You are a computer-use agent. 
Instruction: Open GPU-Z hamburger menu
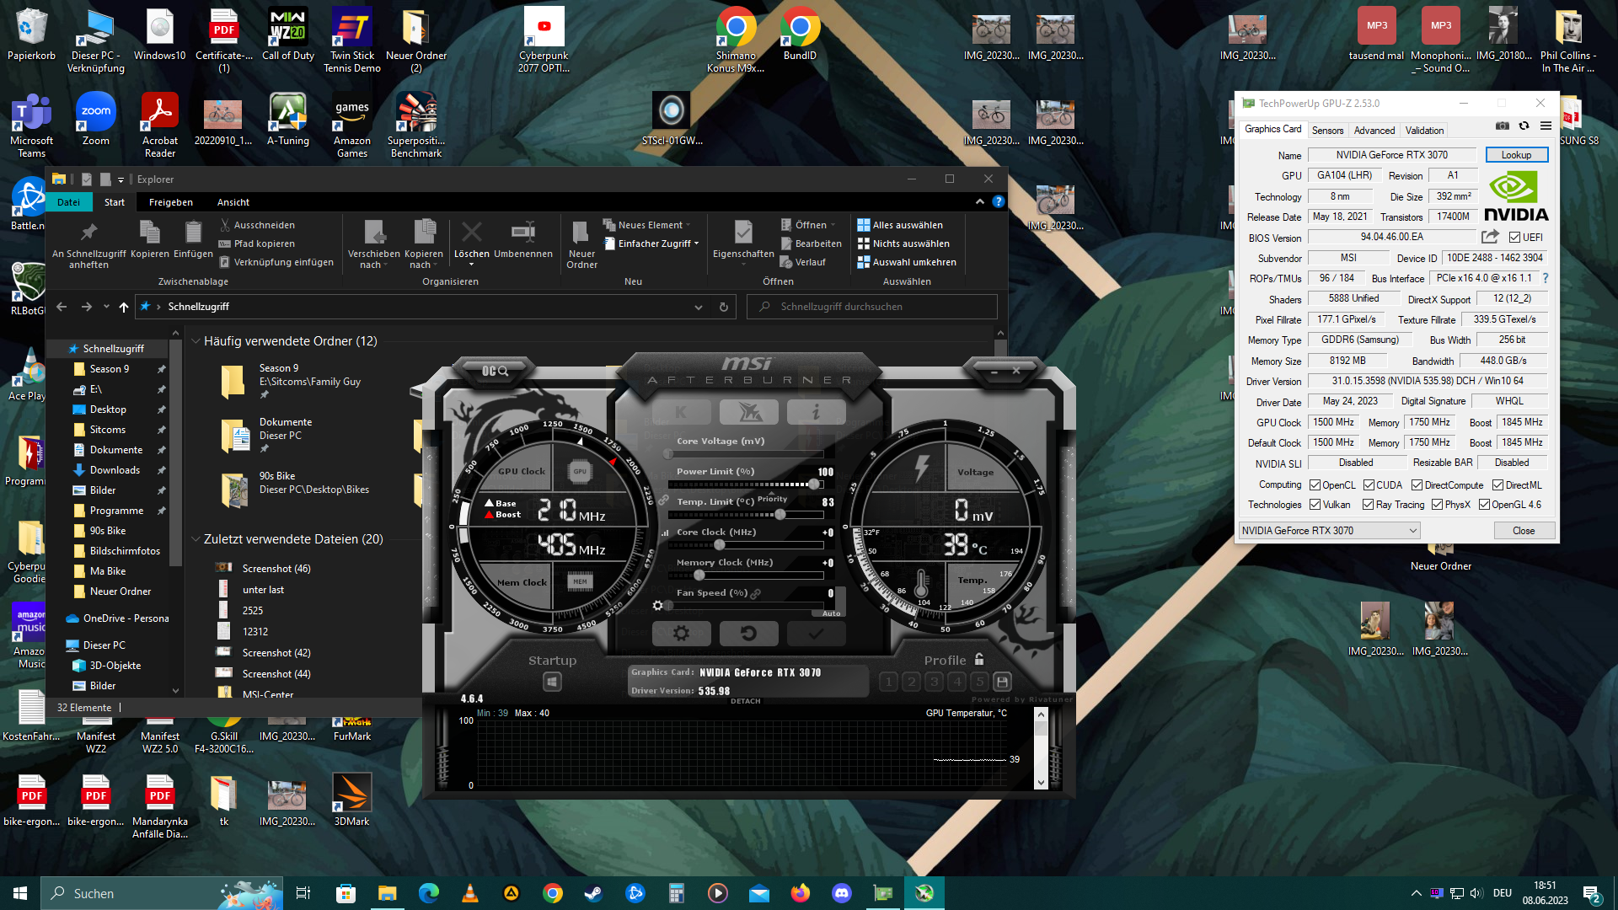1546,126
